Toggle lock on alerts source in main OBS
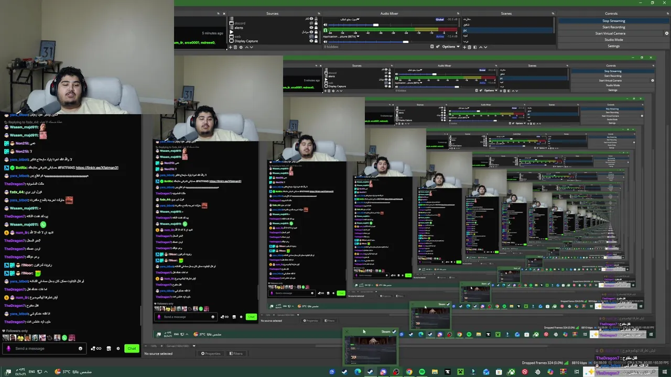This screenshot has height=377, width=671. [x=316, y=28]
